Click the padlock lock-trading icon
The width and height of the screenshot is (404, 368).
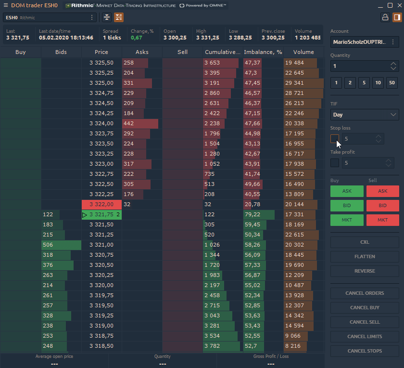point(385,17)
